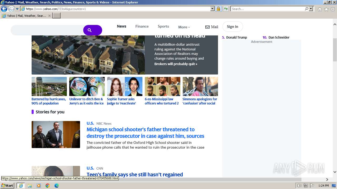337x189 pixels.
Task: Click the browser Forward arrow button
Action: (11, 9)
